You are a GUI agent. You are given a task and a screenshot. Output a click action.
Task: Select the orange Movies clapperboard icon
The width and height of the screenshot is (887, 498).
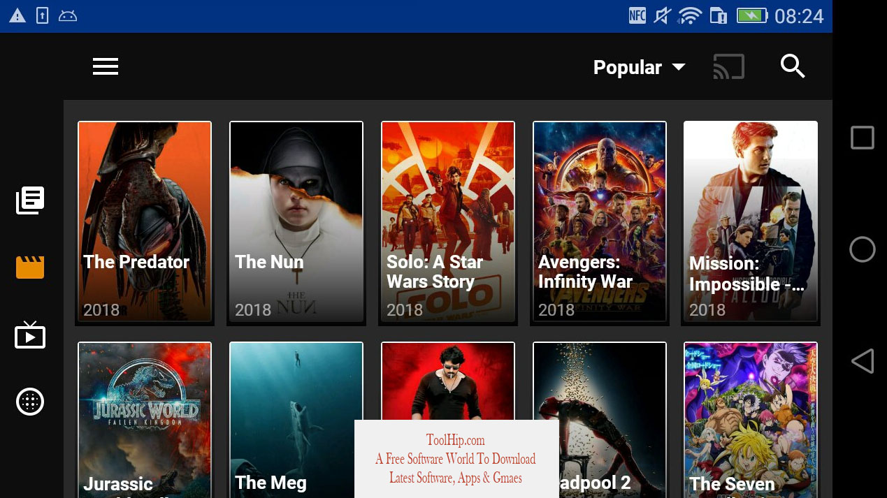pos(30,268)
